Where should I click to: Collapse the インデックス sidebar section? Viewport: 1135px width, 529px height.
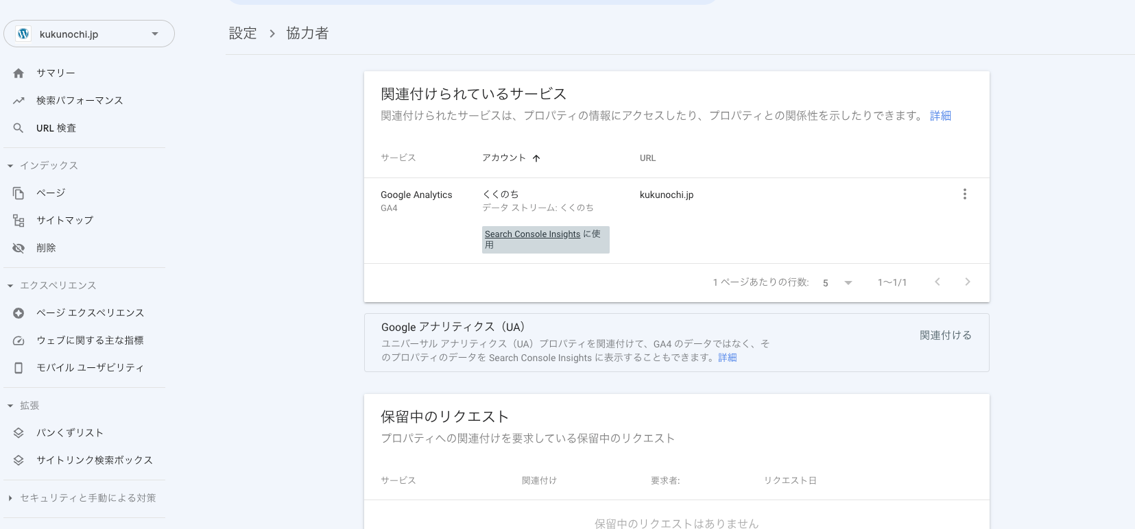pyautogui.click(x=10, y=166)
